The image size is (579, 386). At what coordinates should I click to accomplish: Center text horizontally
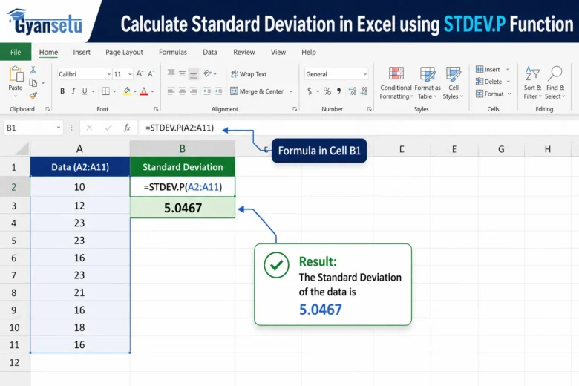(x=182, y=91)
